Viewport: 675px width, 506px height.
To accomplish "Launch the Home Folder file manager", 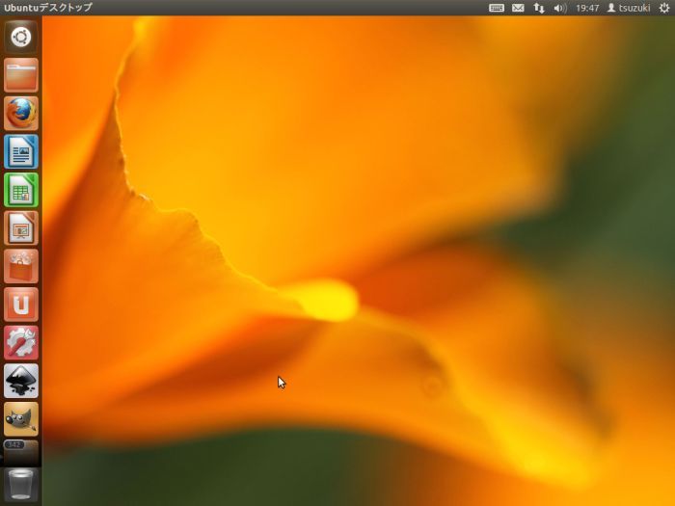I will tap(21, 75).
